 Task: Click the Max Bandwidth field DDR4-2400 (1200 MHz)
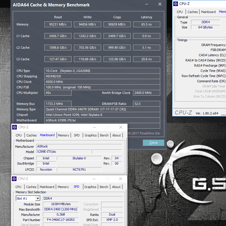[61, 209]
